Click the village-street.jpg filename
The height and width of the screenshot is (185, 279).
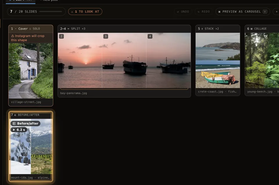coord(26,102)
